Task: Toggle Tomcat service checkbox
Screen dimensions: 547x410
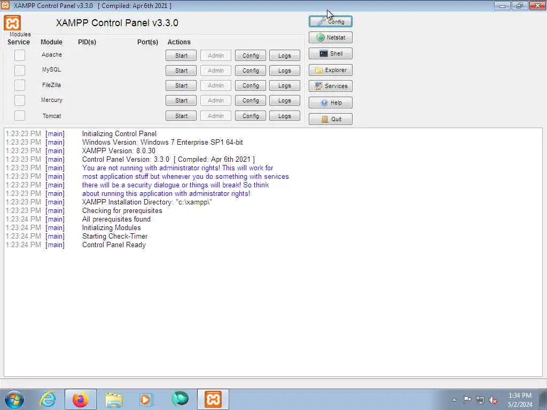Action: click(x=20, y=116)
